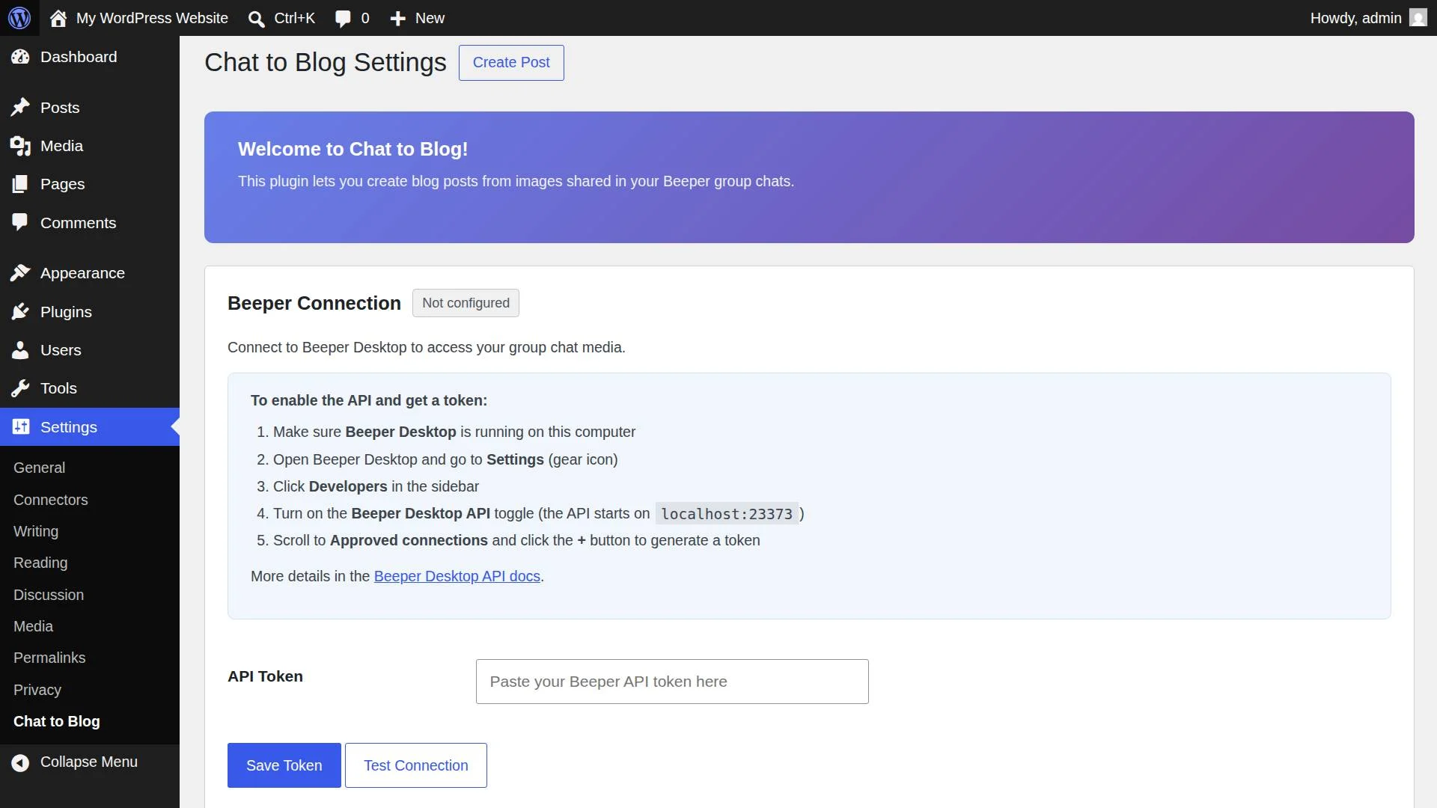Open Tools menu item
Image resolution: width=1437 pixels, height=808 pixels.
tap(90, 388)
